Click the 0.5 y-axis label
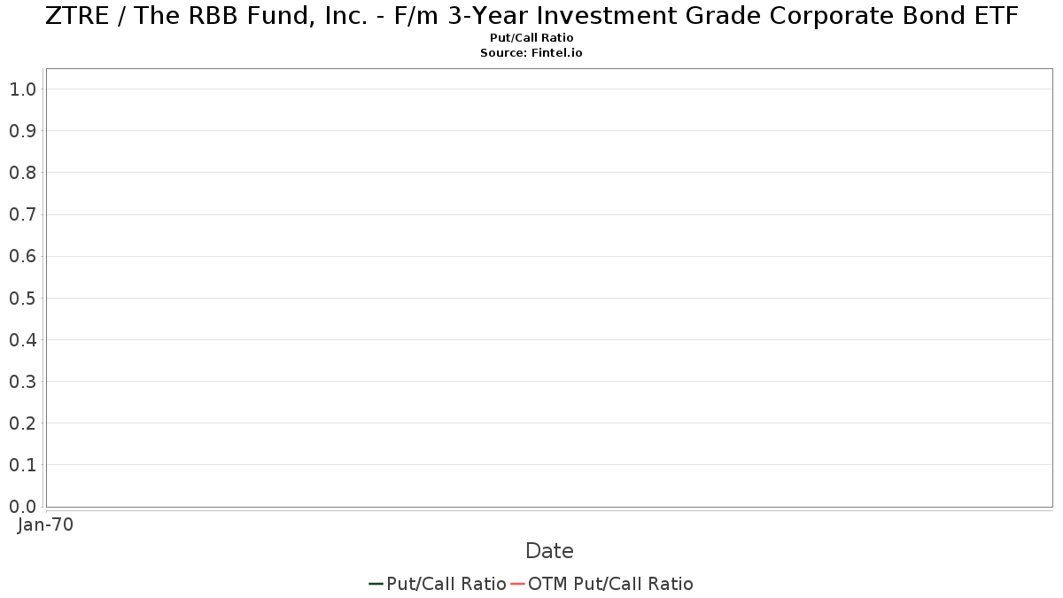This screenshot has width=1063, height=598. click(x=22, y=298)
